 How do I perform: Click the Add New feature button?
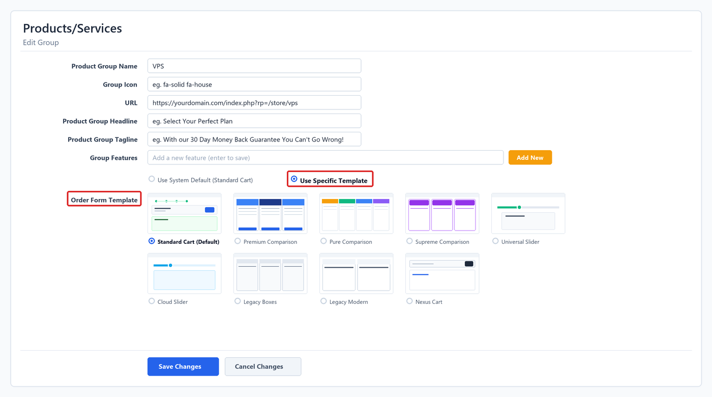(x=530, y=158)
